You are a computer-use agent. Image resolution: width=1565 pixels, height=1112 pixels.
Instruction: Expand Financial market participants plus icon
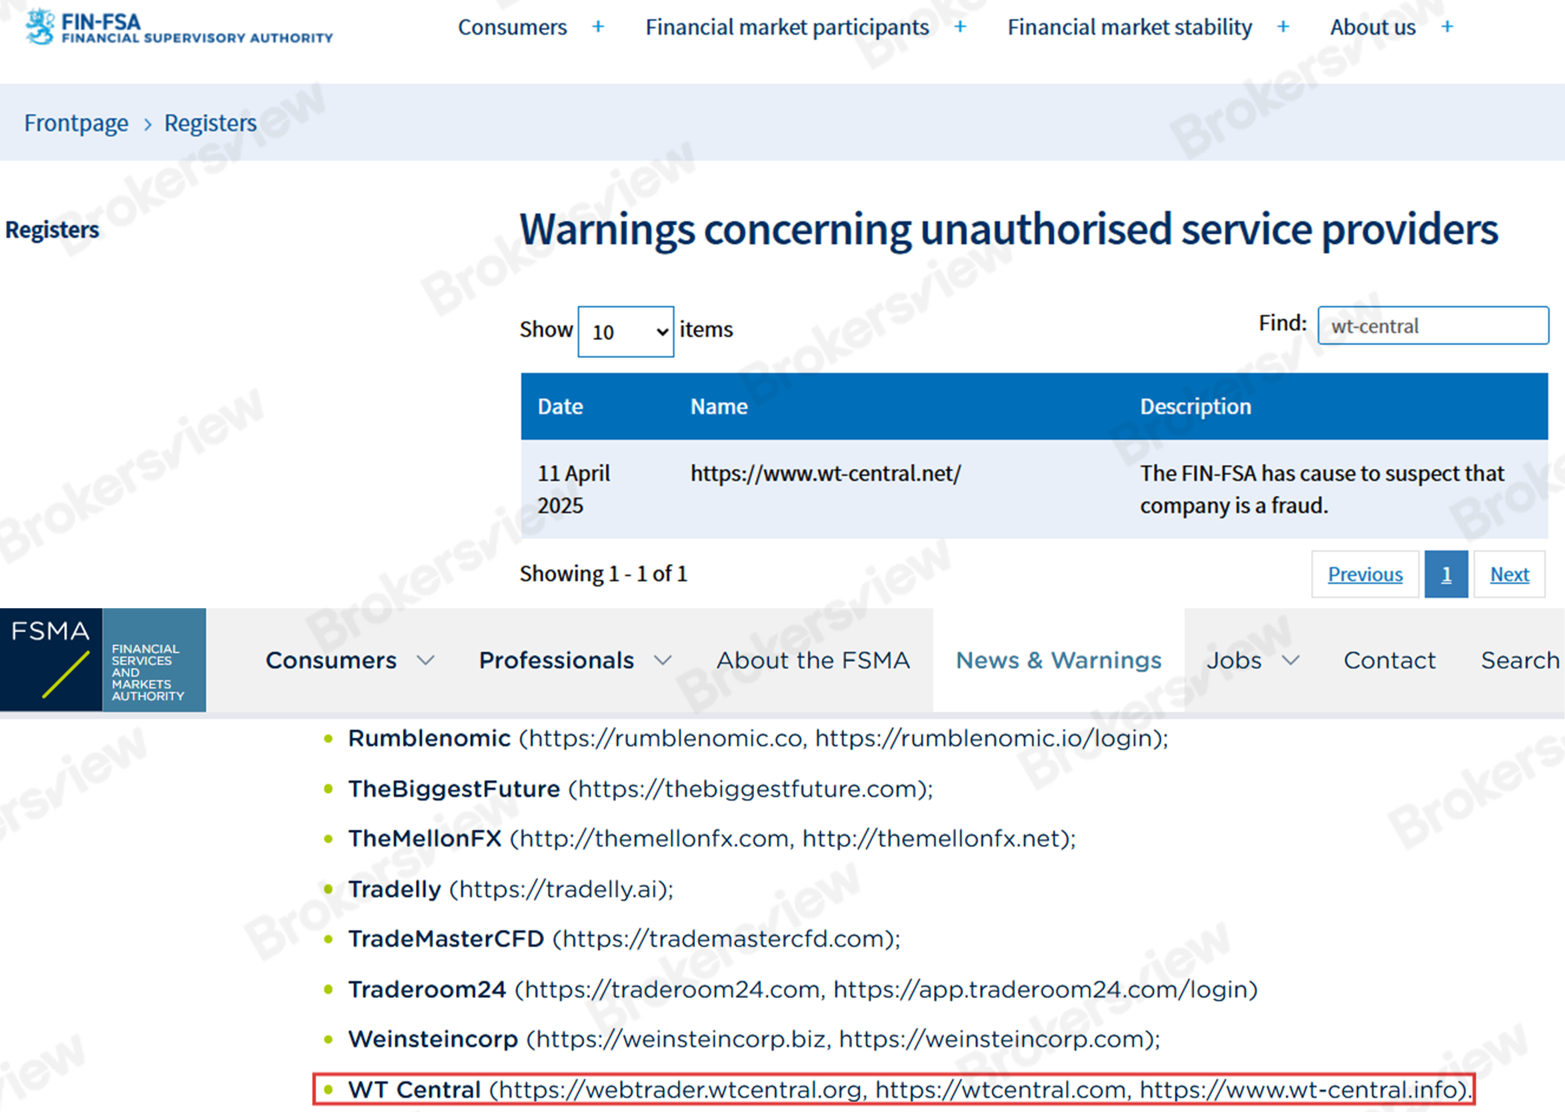tap(960, 27)
